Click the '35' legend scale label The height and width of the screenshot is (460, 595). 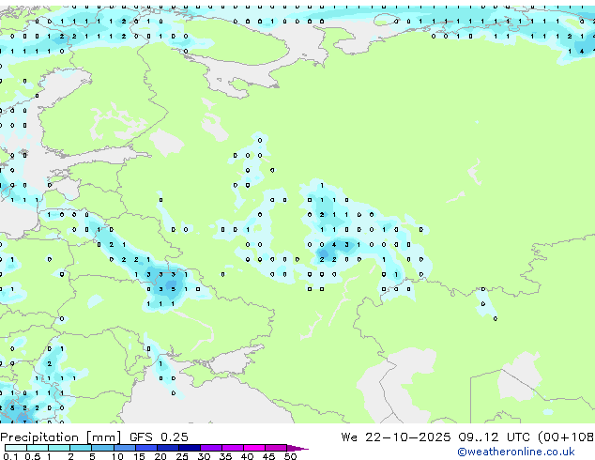[225, 456]
